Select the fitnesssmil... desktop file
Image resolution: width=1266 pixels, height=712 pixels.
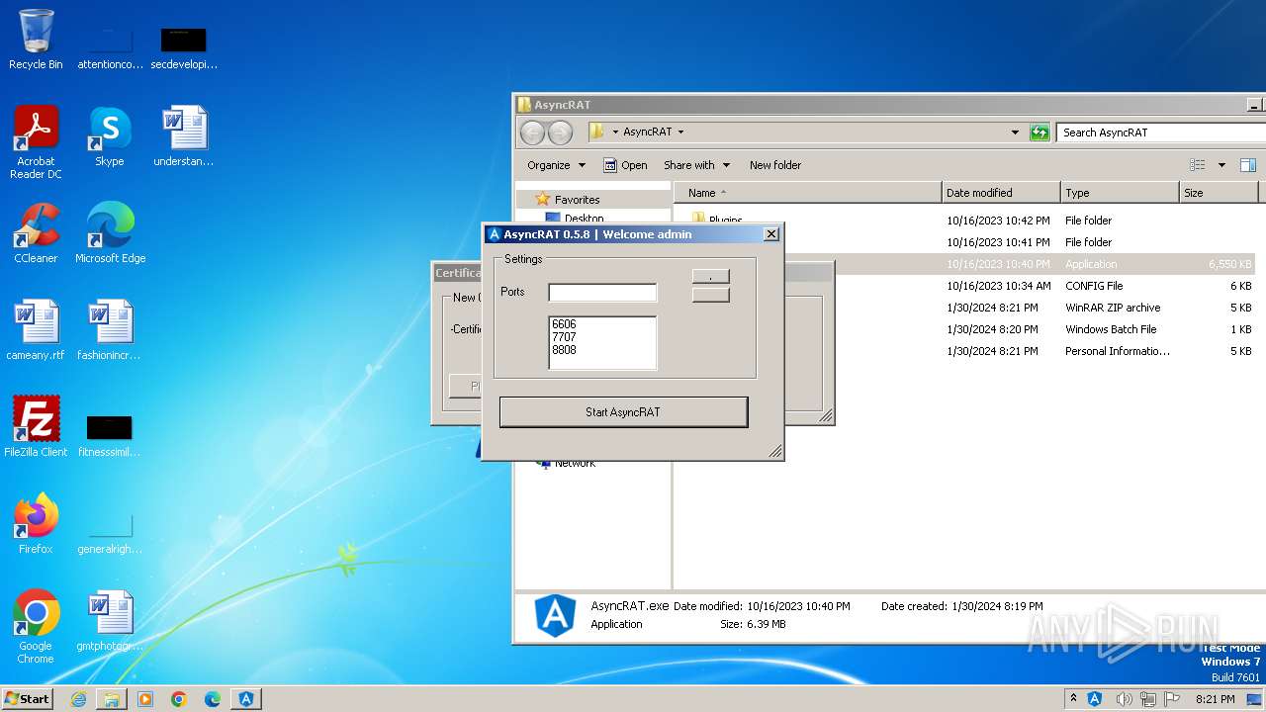[x=110, y=435]
